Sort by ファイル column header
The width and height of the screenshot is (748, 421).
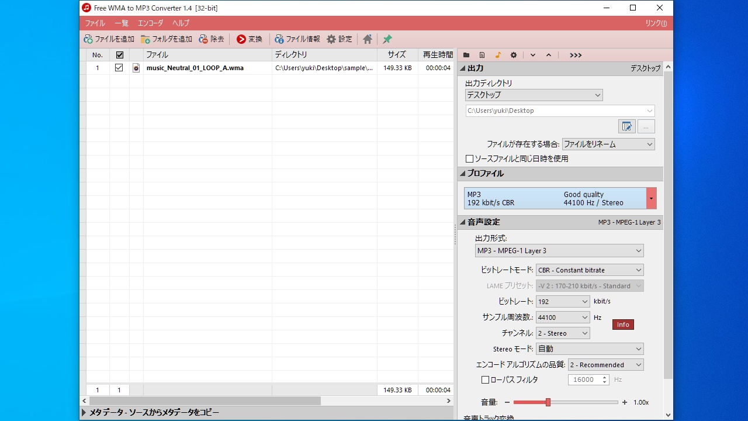click(x=207, y=55)
